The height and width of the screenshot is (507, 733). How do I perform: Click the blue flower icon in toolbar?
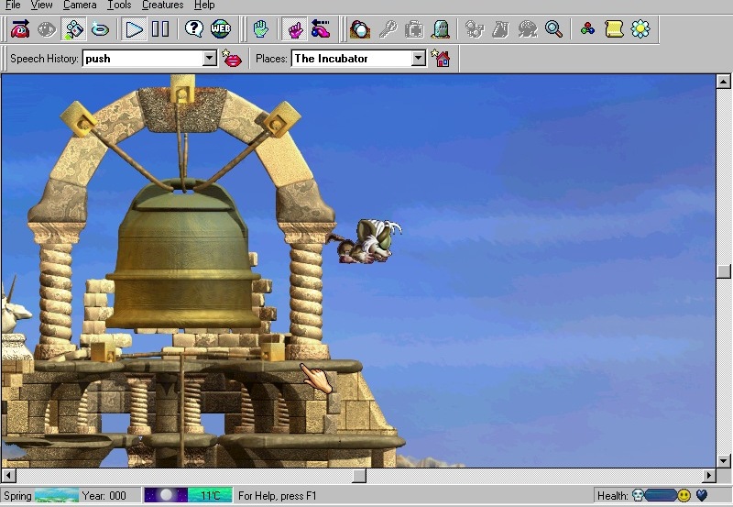pos(640,29)
